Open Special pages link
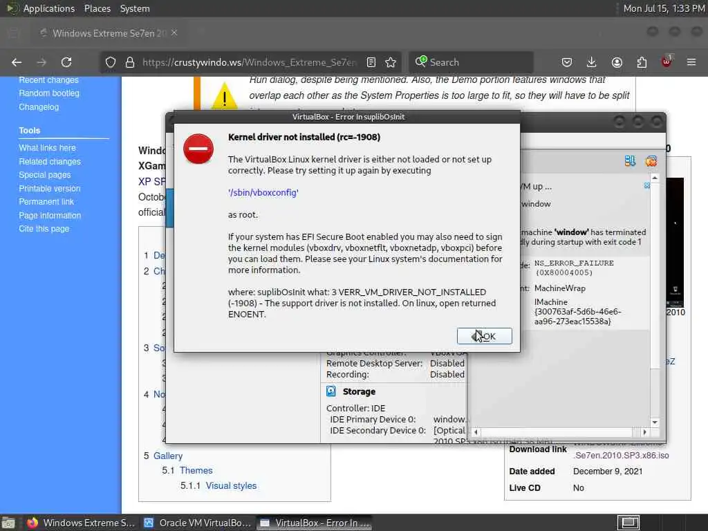 [x=45, y=175]
